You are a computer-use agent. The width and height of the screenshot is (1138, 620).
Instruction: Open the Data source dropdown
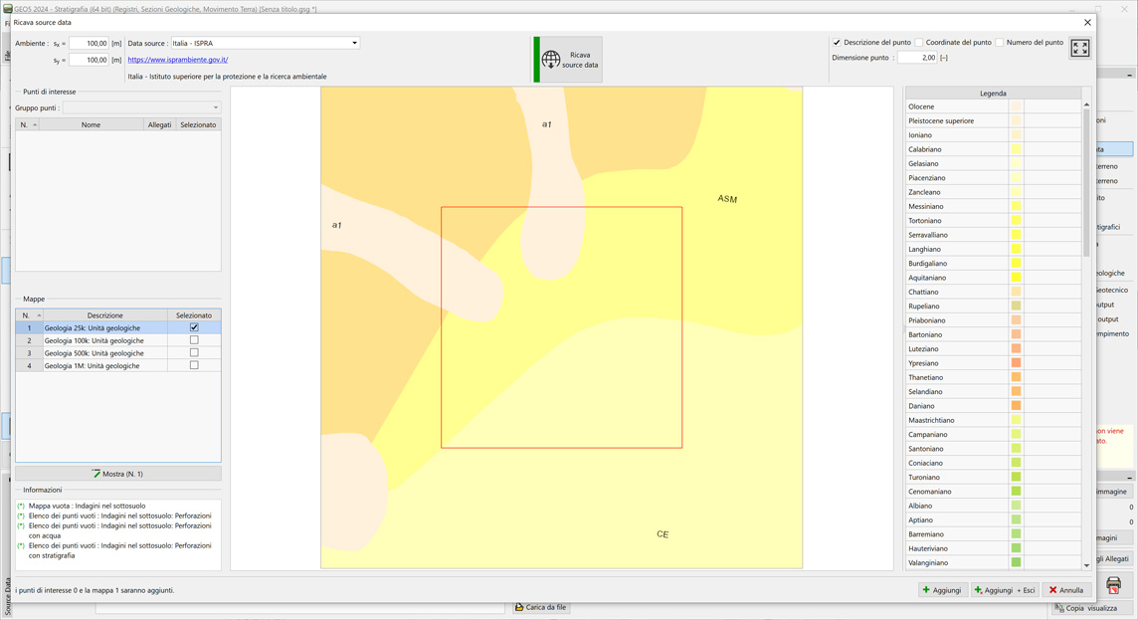pos(354,43)
